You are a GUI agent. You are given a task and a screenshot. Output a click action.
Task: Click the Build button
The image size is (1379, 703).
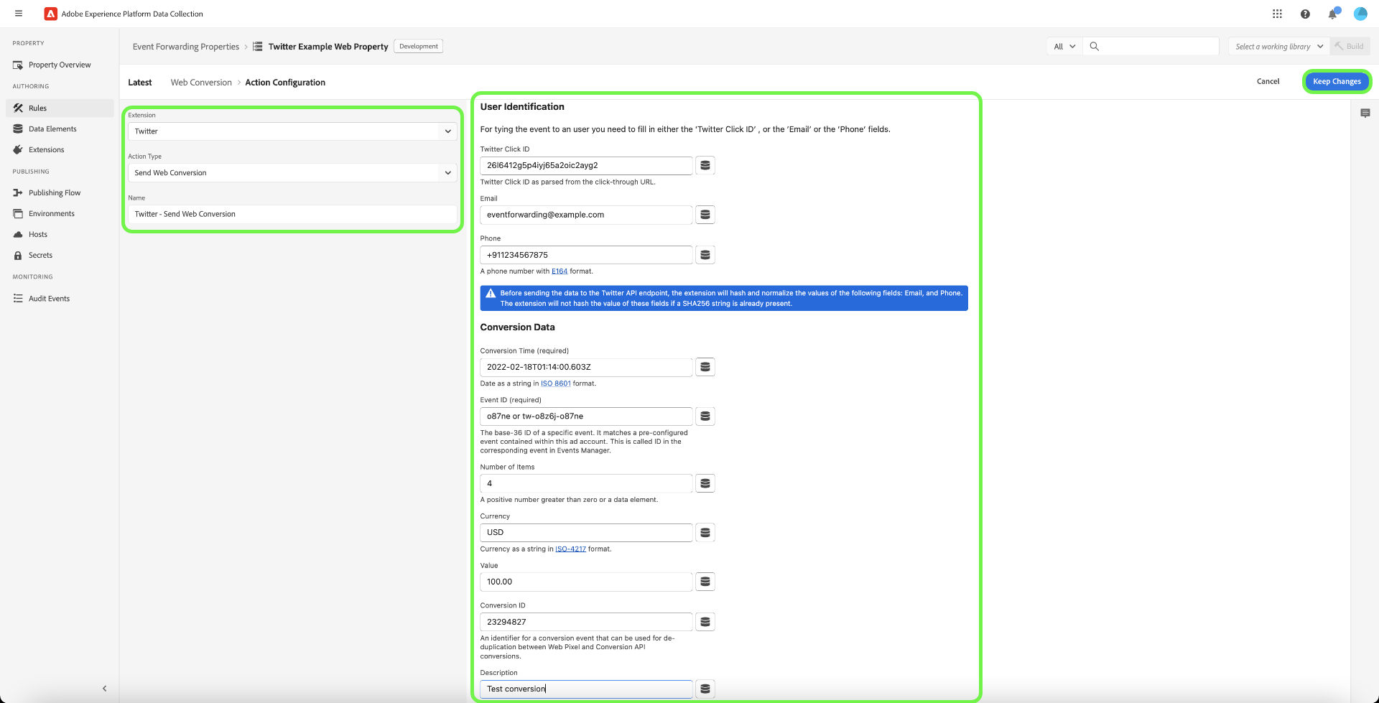click(x=1350, y=47)
